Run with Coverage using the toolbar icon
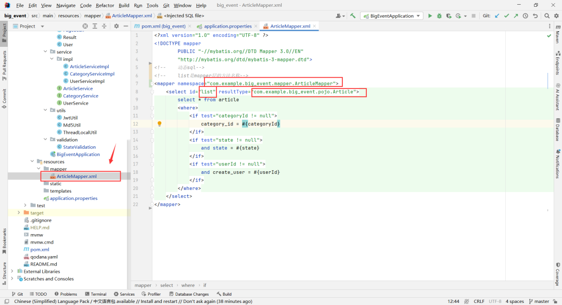 click(x=449, y=16)
